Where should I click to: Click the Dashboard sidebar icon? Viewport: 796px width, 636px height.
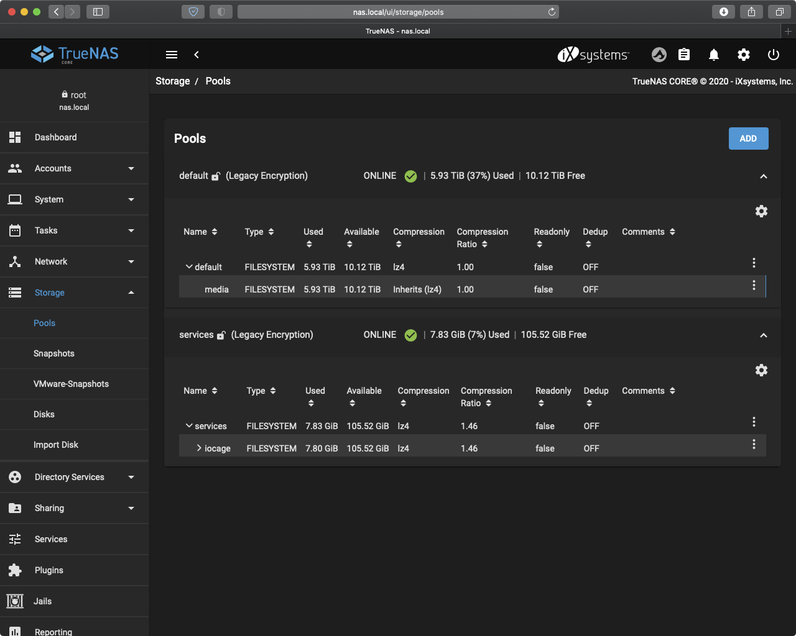pyautogui.click(x=15, y=137)
